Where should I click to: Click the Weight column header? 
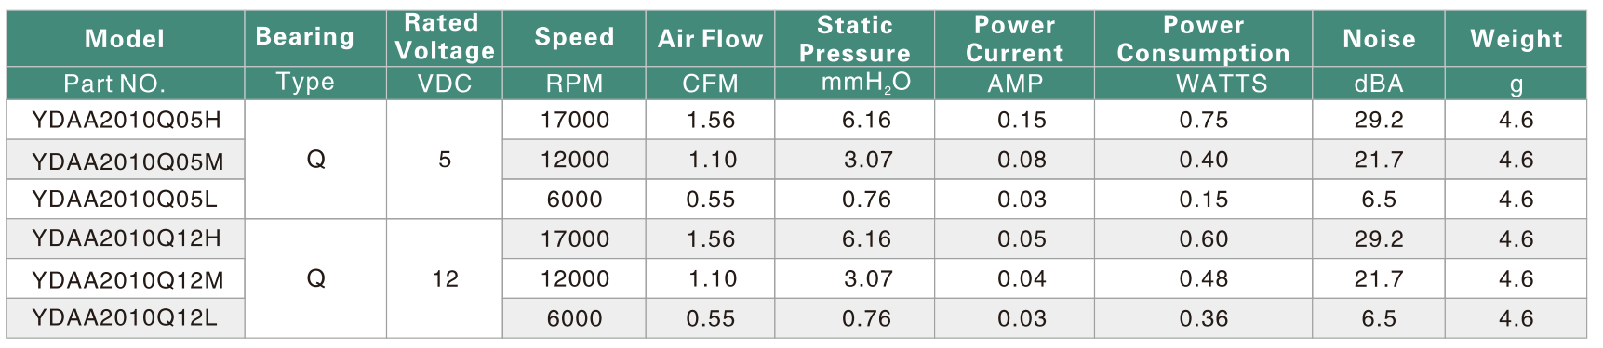tap(1516, 39)
